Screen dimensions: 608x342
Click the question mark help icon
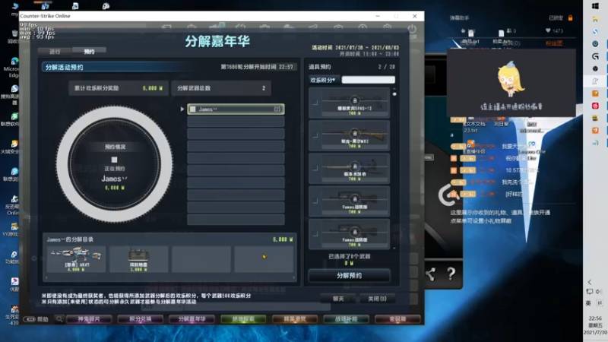(451, 274)
